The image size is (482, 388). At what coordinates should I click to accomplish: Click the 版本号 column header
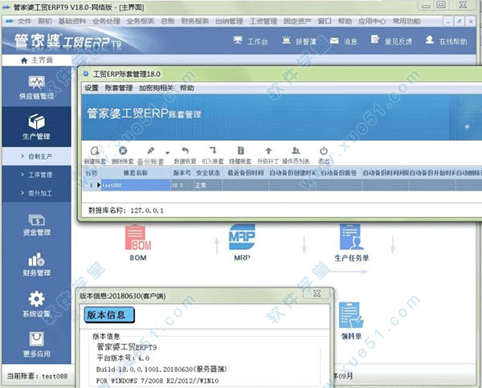pyautogui.click(x=182, y=173)
